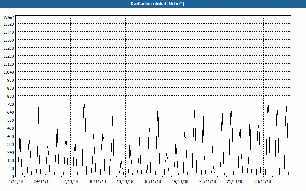Click the 28/11/18 date label
The image size is (306, 191).
click(x=263, y=182)
